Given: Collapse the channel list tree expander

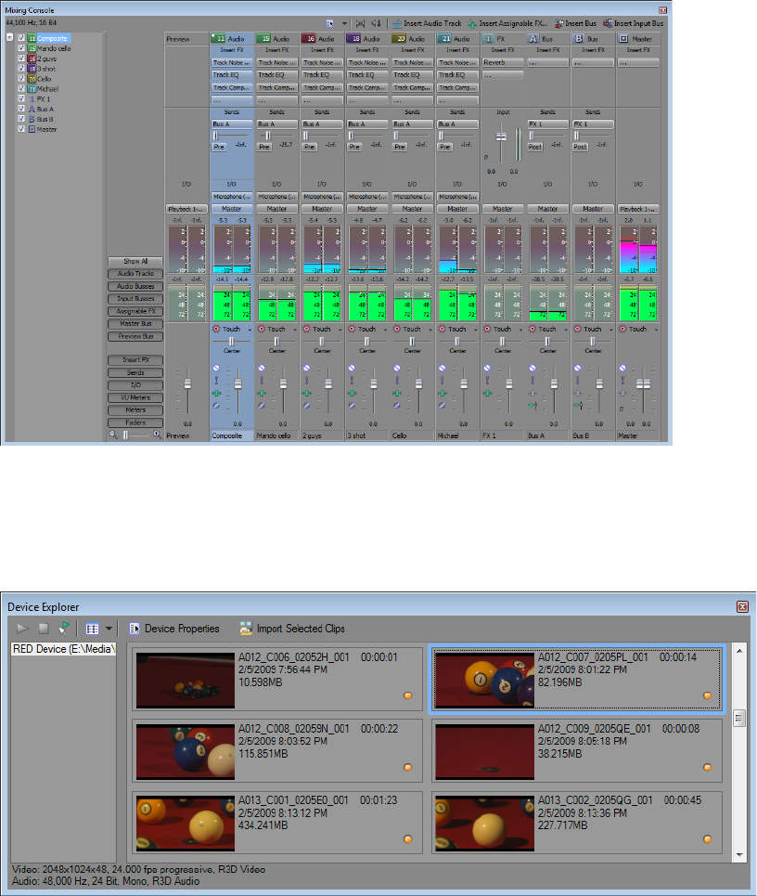Looking at the screenshot, I should 9,37.
